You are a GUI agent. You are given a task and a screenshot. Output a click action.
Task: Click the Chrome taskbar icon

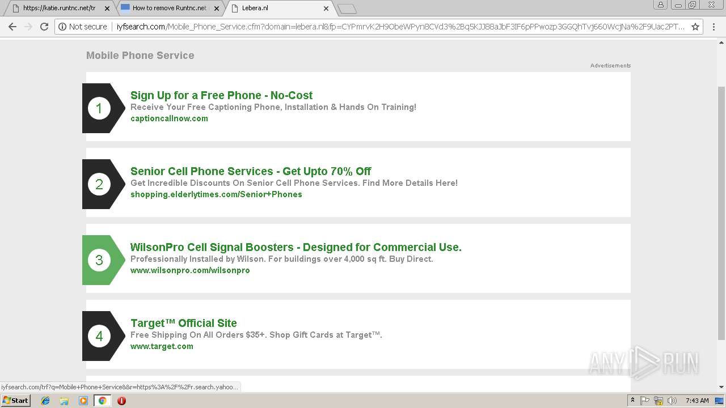tap(102, 401)
